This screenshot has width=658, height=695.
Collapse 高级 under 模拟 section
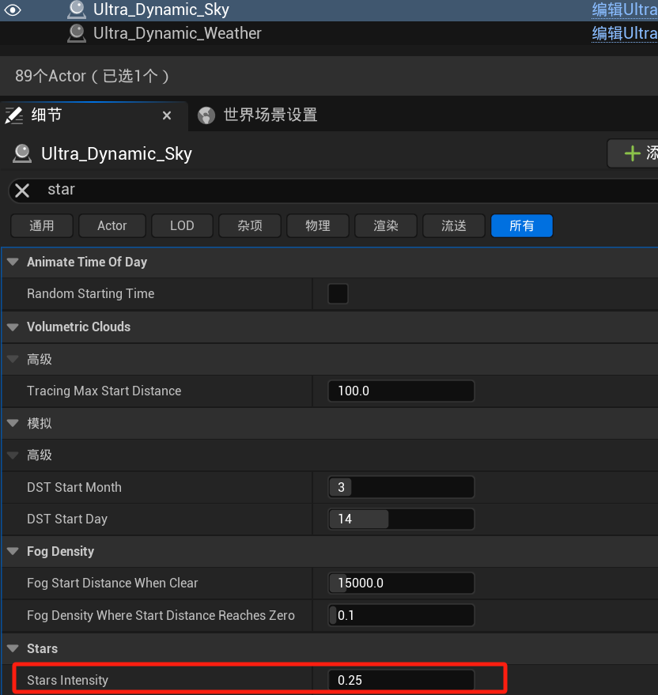tap(13, 455)
